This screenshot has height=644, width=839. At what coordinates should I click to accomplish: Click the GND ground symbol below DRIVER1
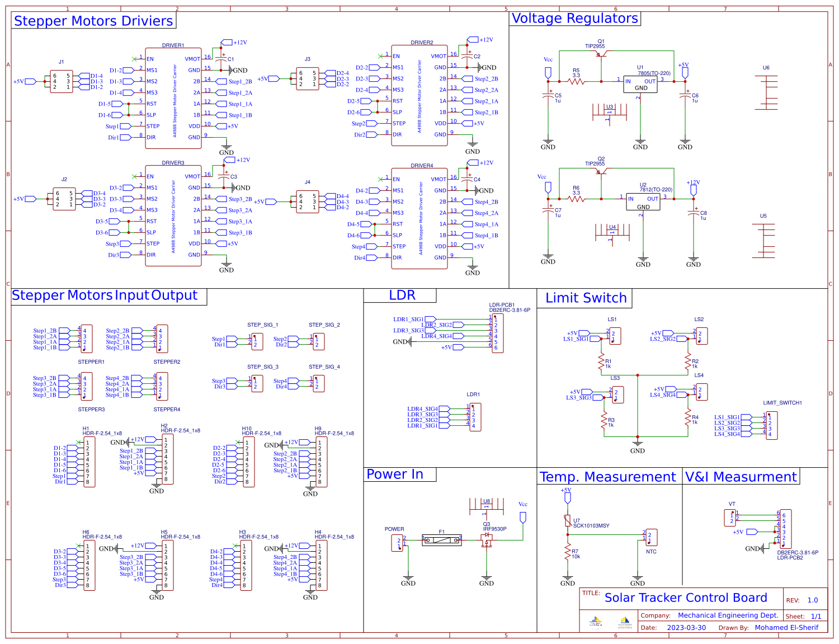[225, 147]
